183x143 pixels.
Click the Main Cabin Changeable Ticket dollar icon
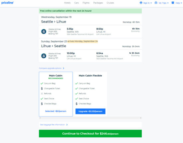pos(42,89)
